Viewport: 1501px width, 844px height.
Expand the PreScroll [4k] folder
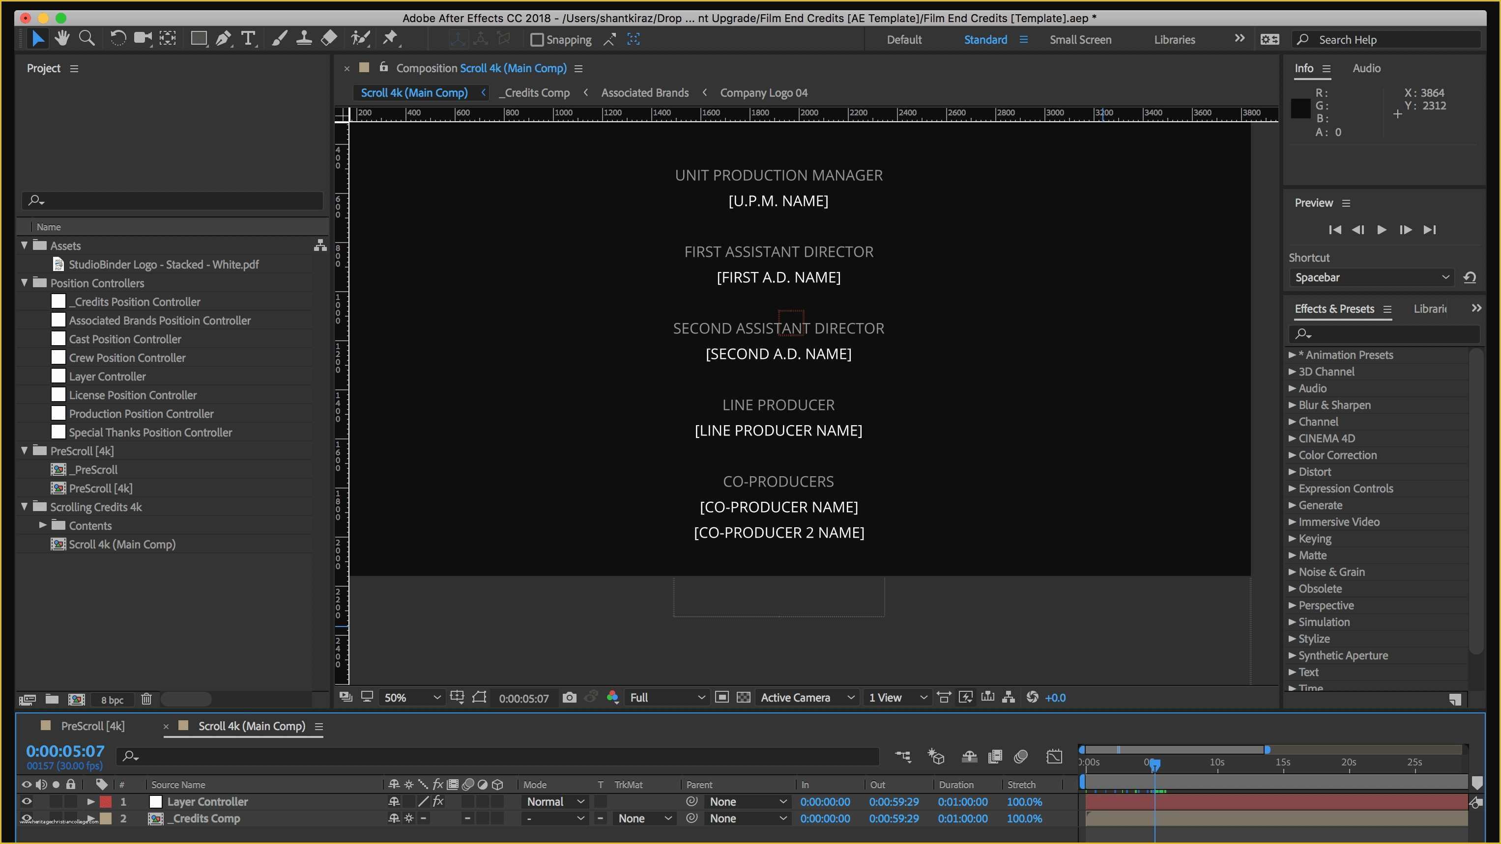point(24,450)
